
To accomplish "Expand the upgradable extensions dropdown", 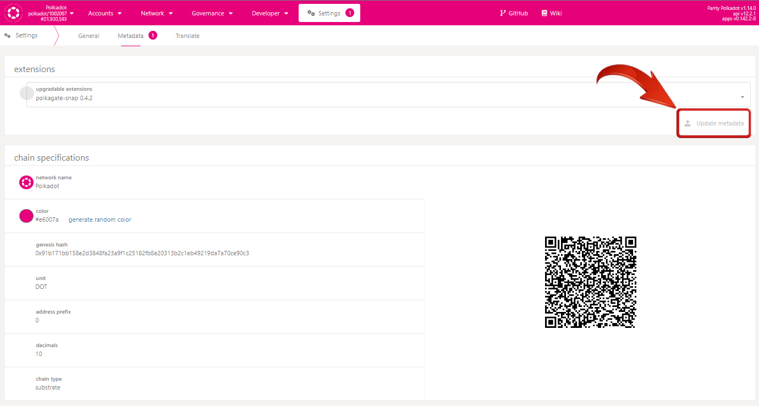I will tap(388, 95).
